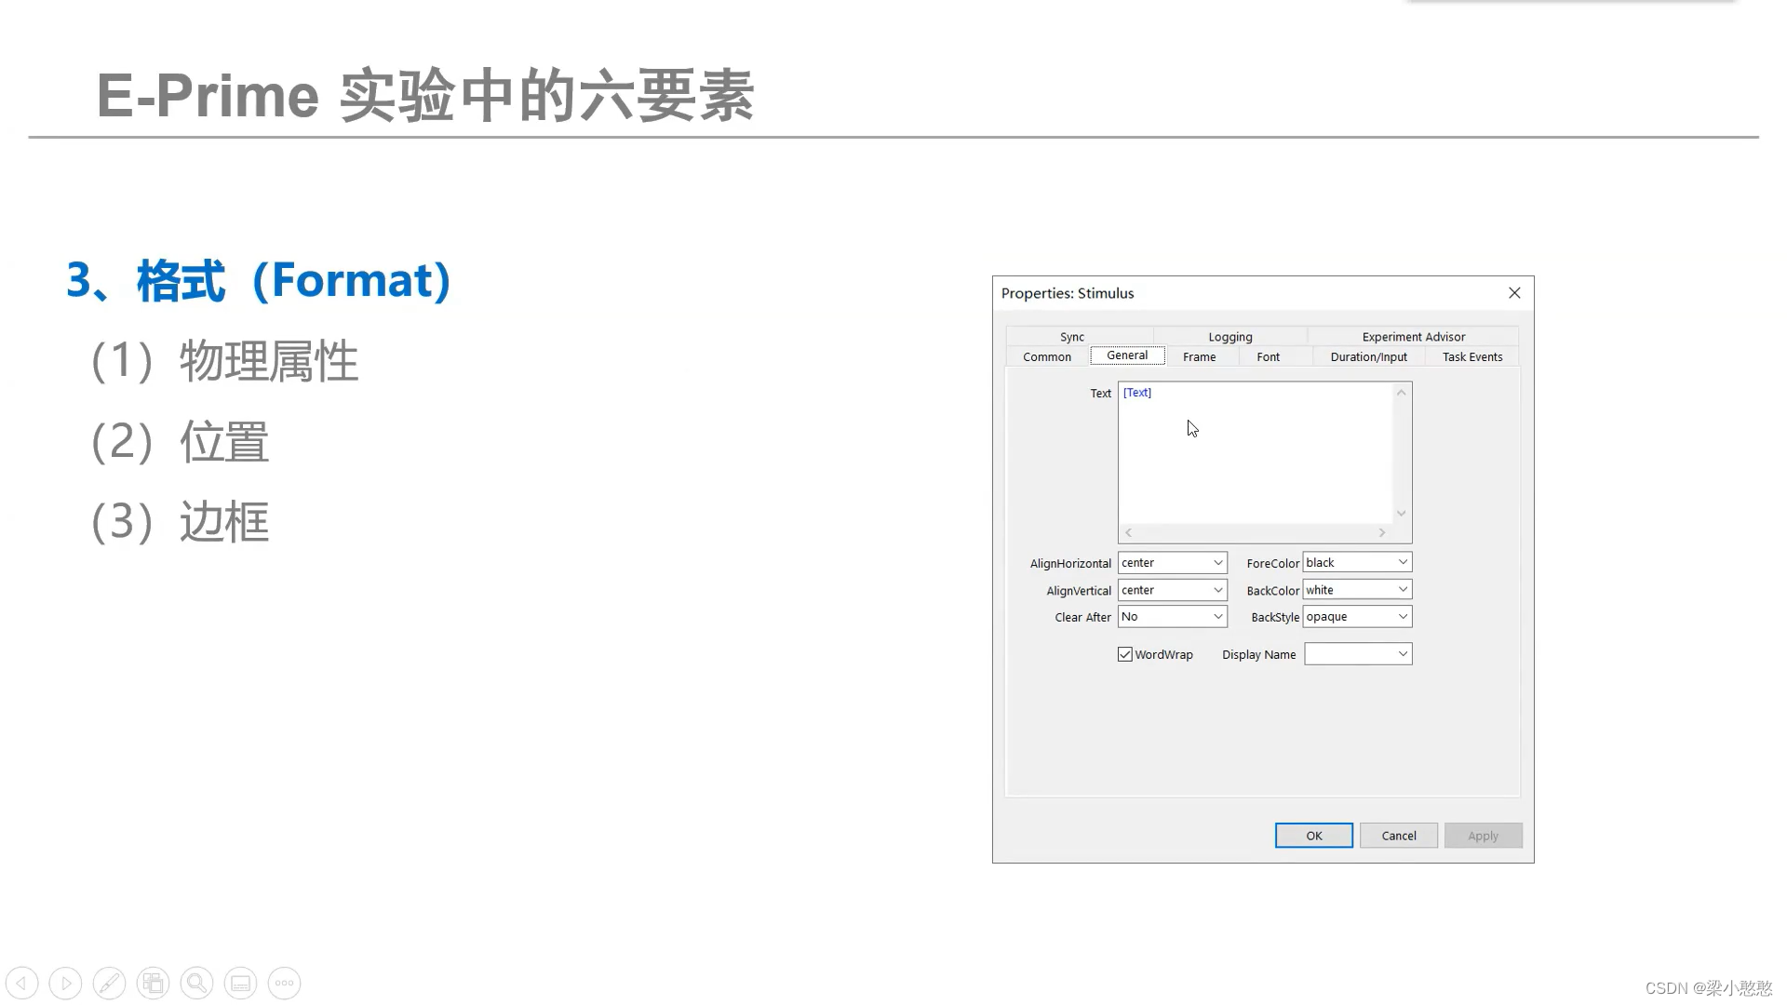Viewport: 1787px width, 1005px height.
Task: Click inside the [Text] editing area
Action: 1256,456
